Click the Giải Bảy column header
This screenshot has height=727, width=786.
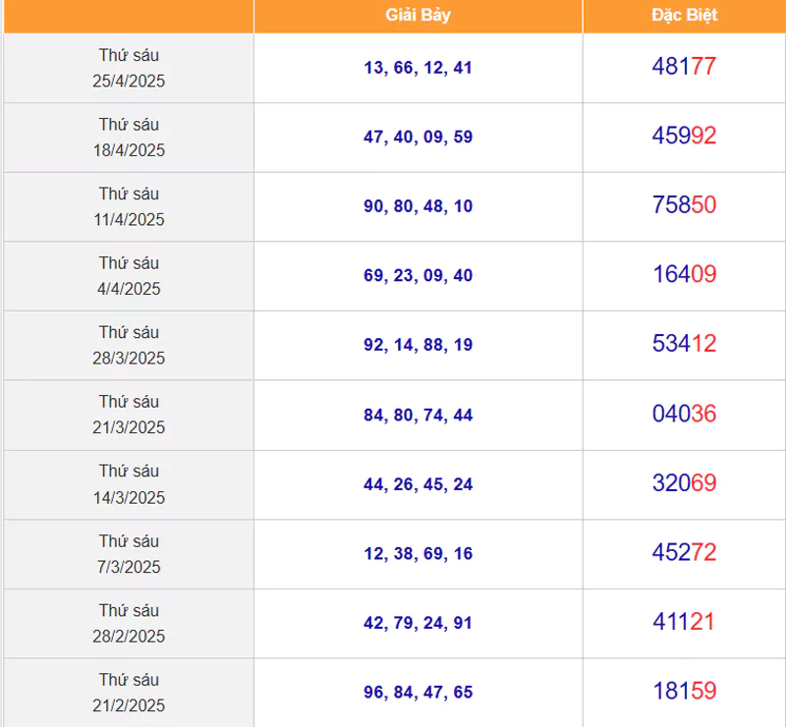point(418,15)
